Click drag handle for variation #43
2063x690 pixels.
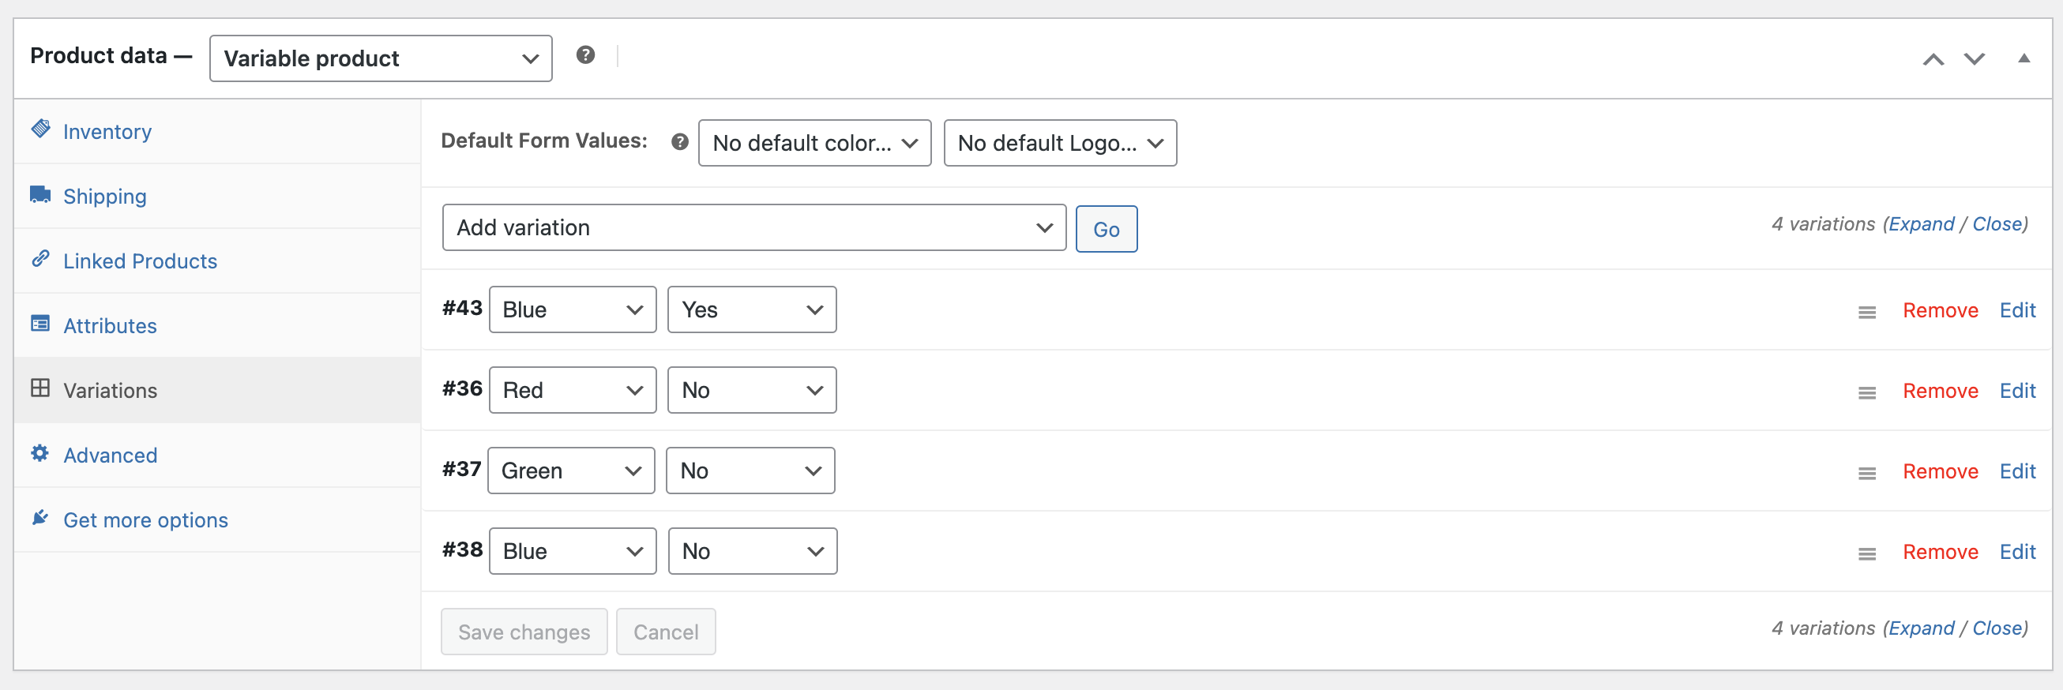(x=1867, y=312)
